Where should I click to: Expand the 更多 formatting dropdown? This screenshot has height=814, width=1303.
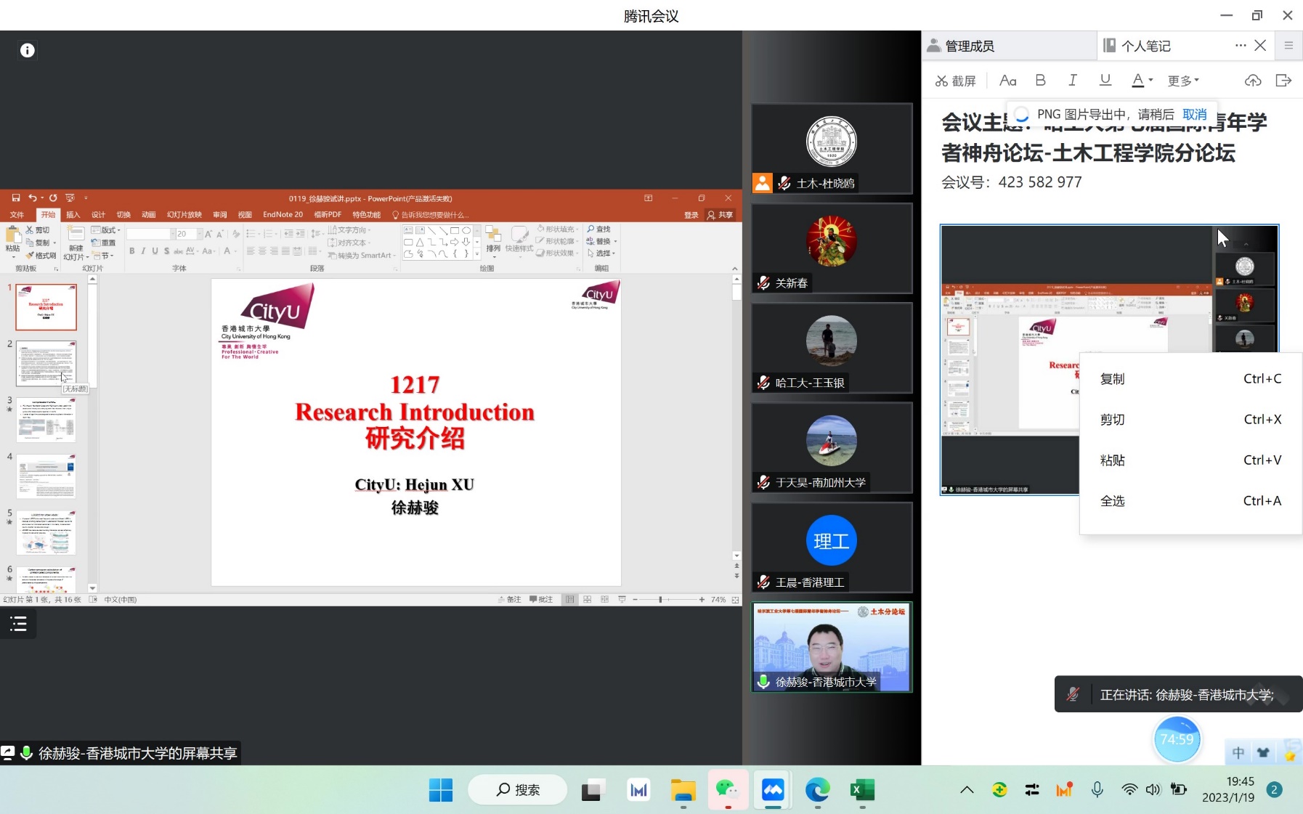[x=1183, y=81]
